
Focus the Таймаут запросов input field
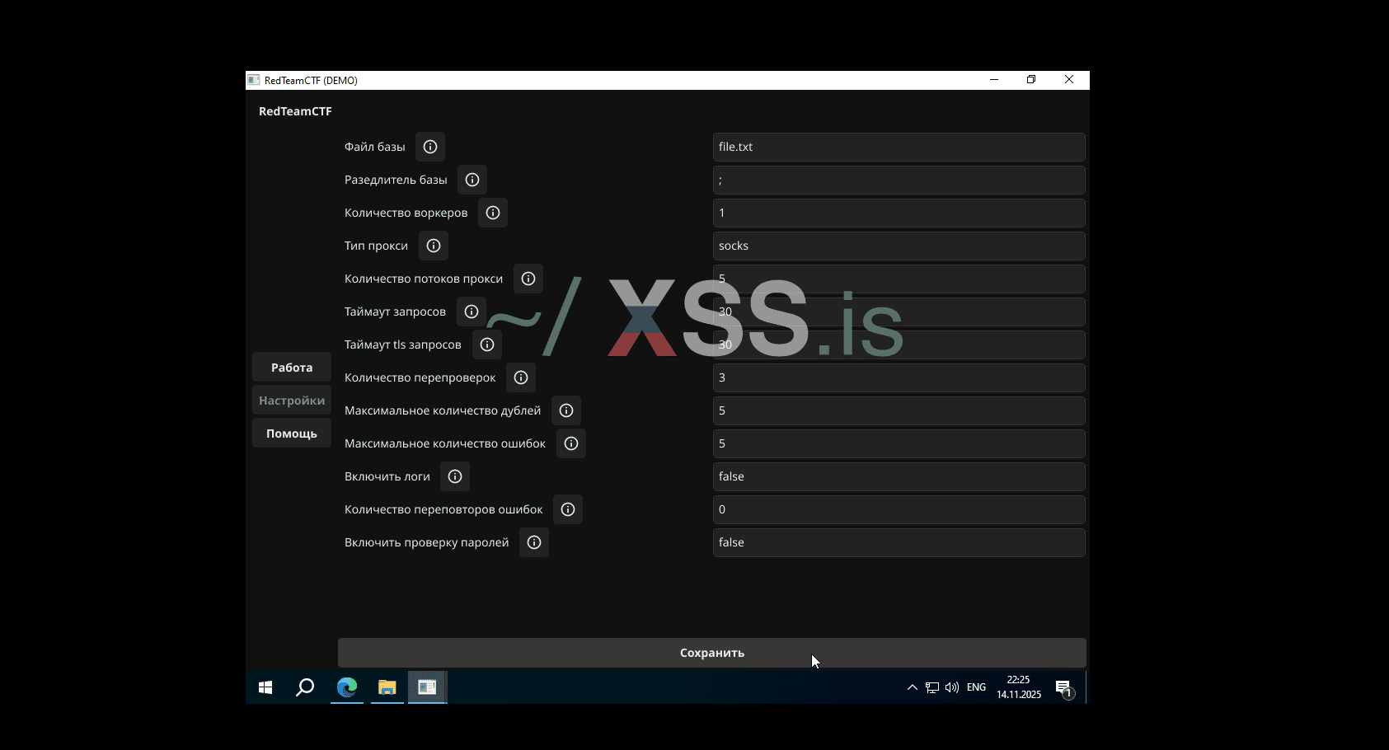click(899, 312)
